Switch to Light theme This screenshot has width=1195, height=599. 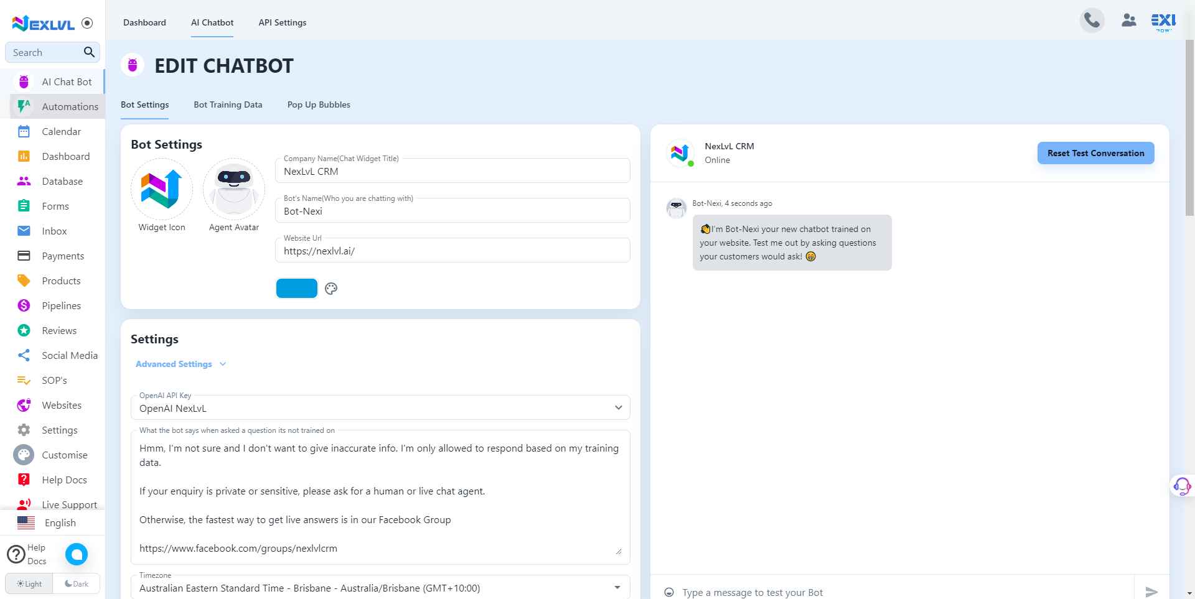[x=29, y=583]
